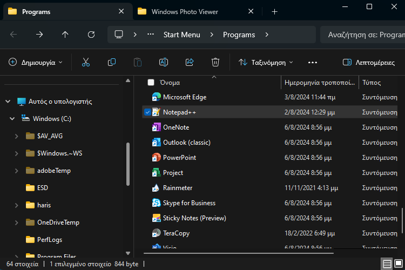Go forward with the right arrow
The width and height of the screenshot is (405, 270).
coord(39,35)
